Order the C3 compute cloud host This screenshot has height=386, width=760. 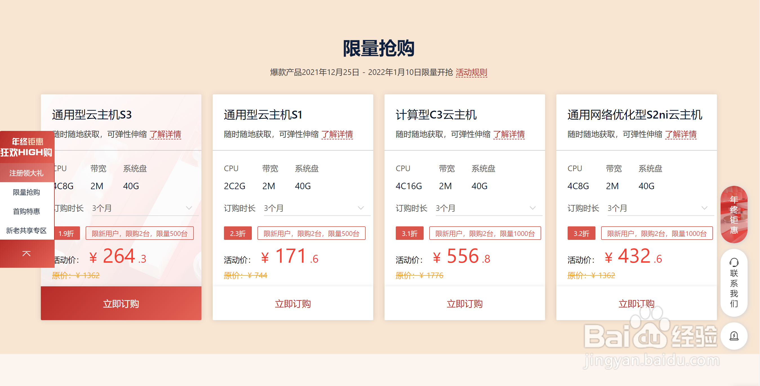pyautogui.click(x=465, y=304)
